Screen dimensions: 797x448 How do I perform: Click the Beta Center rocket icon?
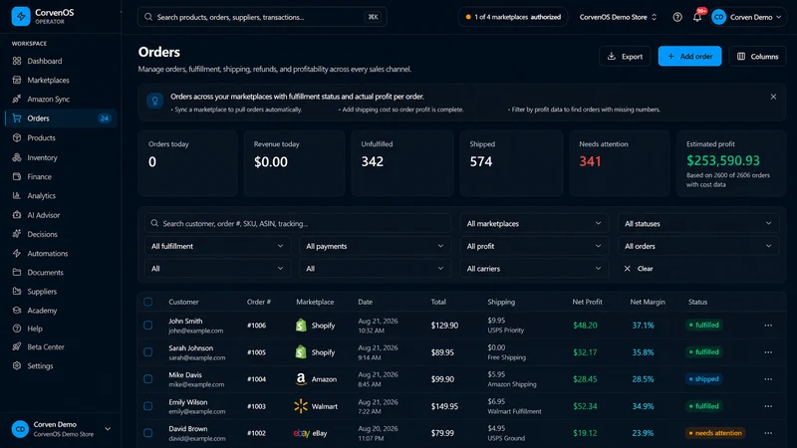click(x=17, y=346)
